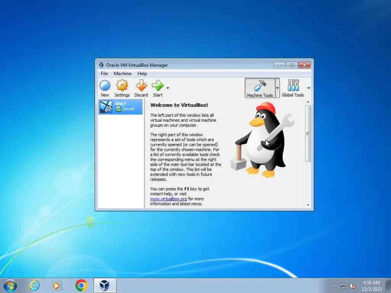
Task: Click the Show desktop button at taskbar edge
Action: pos(388,285)
